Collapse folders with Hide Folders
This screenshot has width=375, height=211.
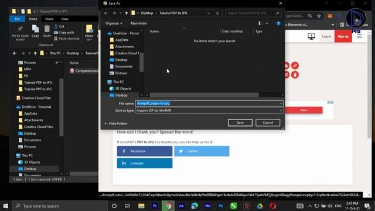coord(116,124)
